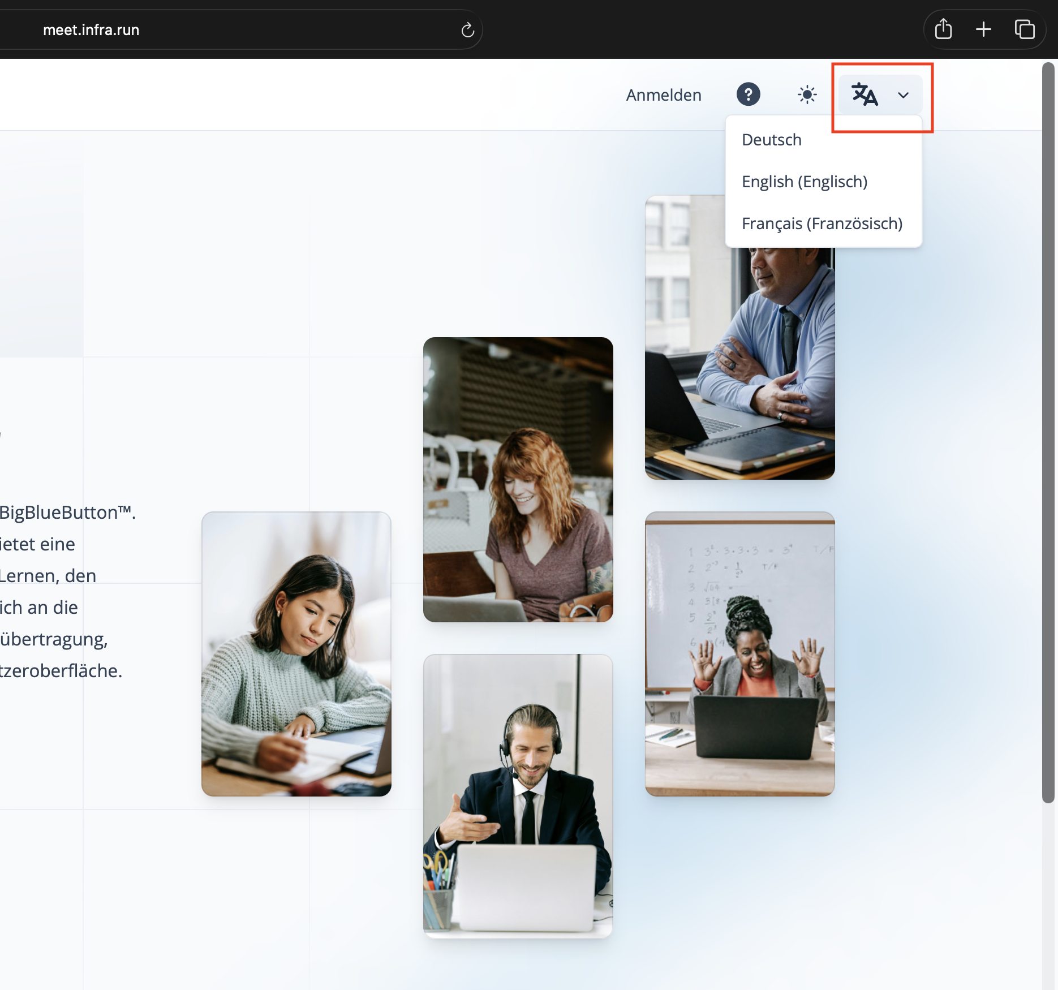Choose English (Englisch) language option
The image size is (1058, 990).
[804, 182]
